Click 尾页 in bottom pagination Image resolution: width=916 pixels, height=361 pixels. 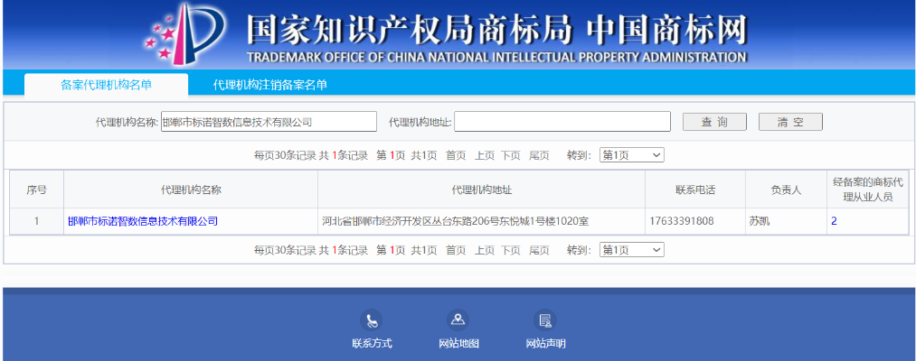coord(539,250)
